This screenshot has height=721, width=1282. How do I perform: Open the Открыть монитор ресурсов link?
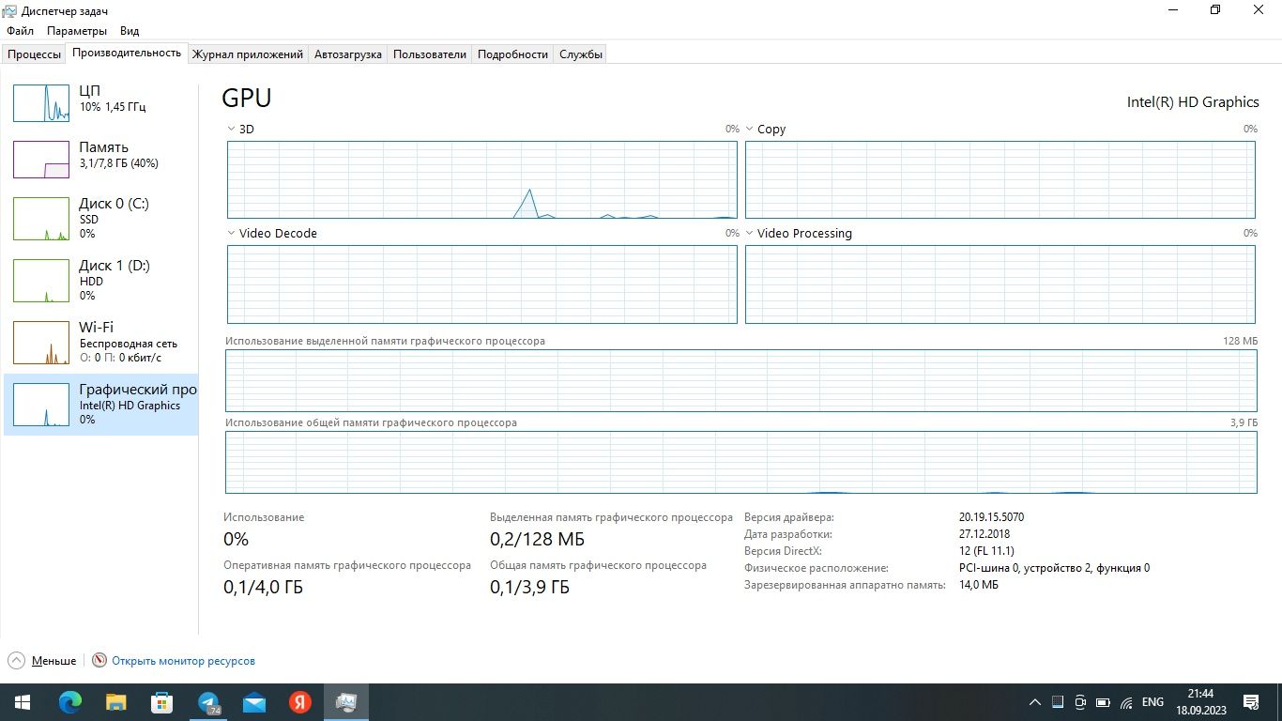(x=183, y=661)
